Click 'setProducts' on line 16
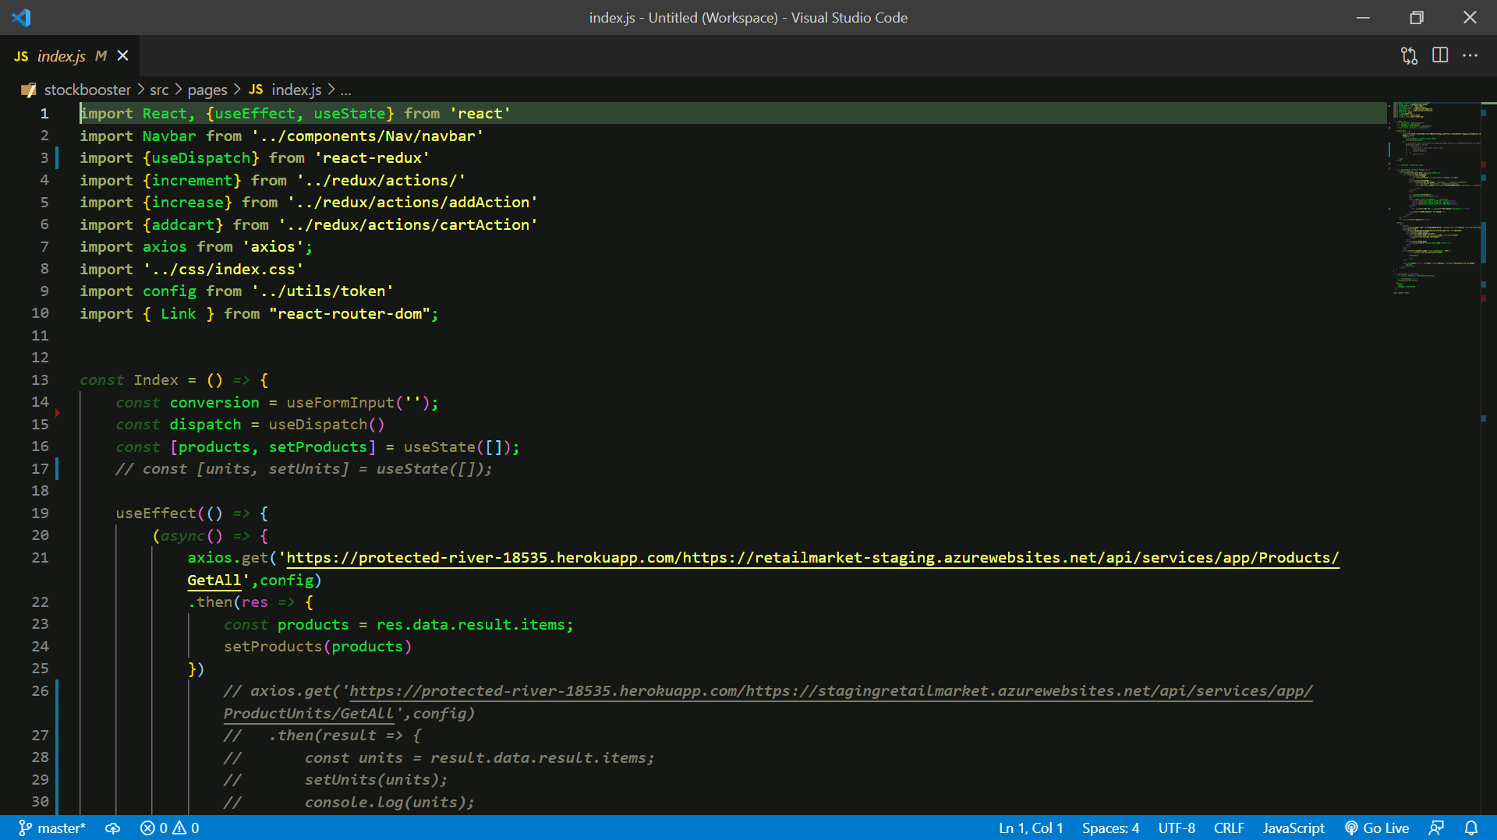Screen dimensions: 1497x840 pos(317,446)
